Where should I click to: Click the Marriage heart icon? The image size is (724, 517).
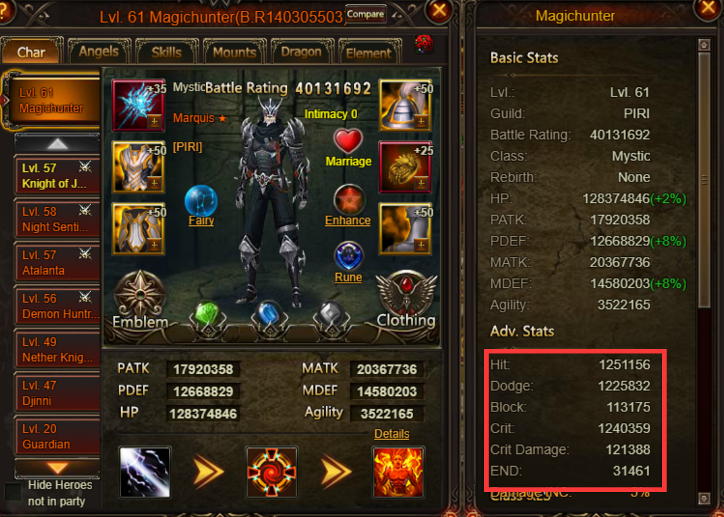[x=348, y=141]
